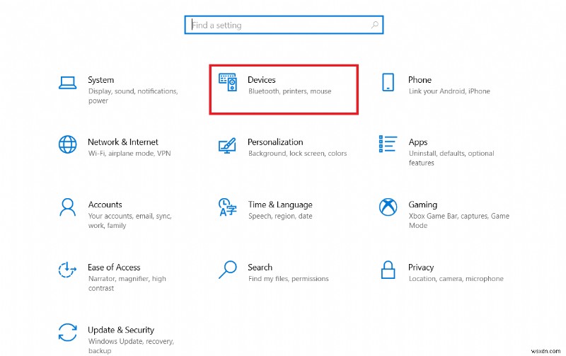This screenshot has width=566, height=356.
Task: Click the magnifier in the search box
Action: (x=375, y=25)
